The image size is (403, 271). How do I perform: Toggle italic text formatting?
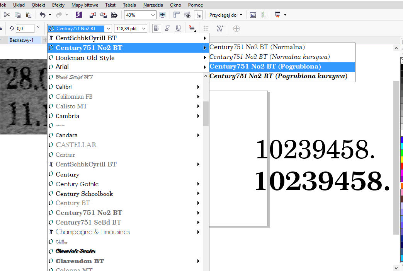click(x=167, y=28)
